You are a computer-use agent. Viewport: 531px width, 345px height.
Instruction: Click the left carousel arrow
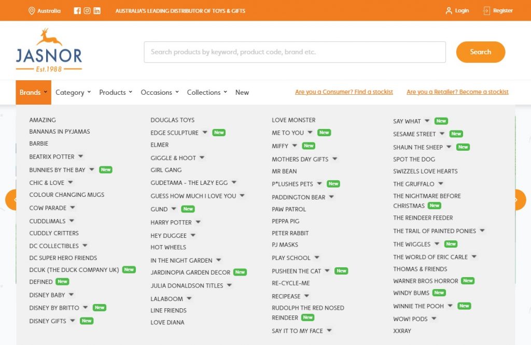click(12, 200)
